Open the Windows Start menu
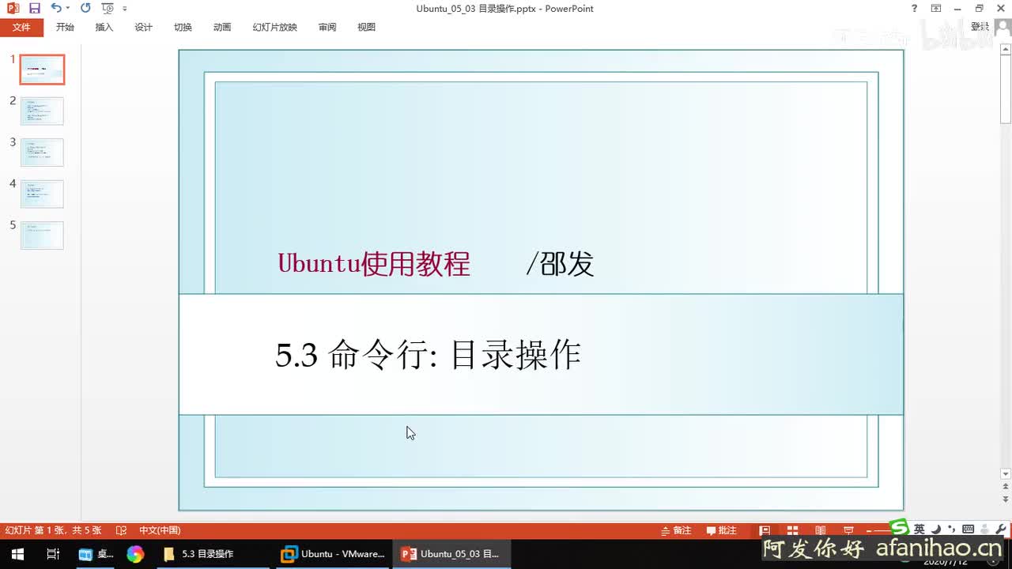Image resolution: width=1012 pixels, height=569 pixels. [17, 554]
